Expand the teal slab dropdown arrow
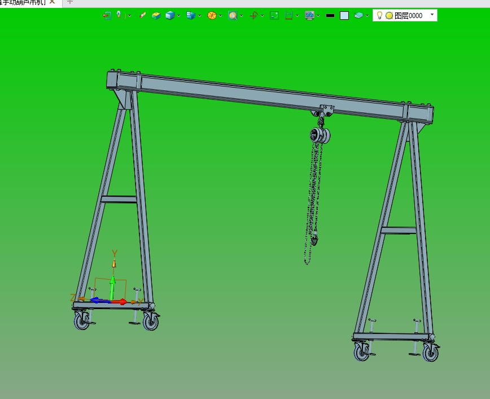The height and width of the screenshot is (399, 490). 367,16
